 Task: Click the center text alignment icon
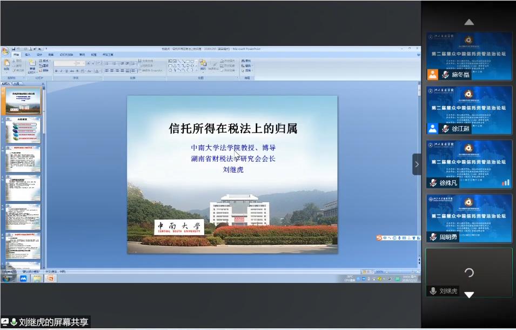pos(112,70)
